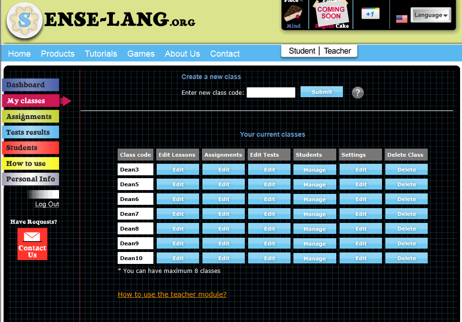Submit the new class code
Viewport: 462px width, 322px height.
(x=321, y=91)
